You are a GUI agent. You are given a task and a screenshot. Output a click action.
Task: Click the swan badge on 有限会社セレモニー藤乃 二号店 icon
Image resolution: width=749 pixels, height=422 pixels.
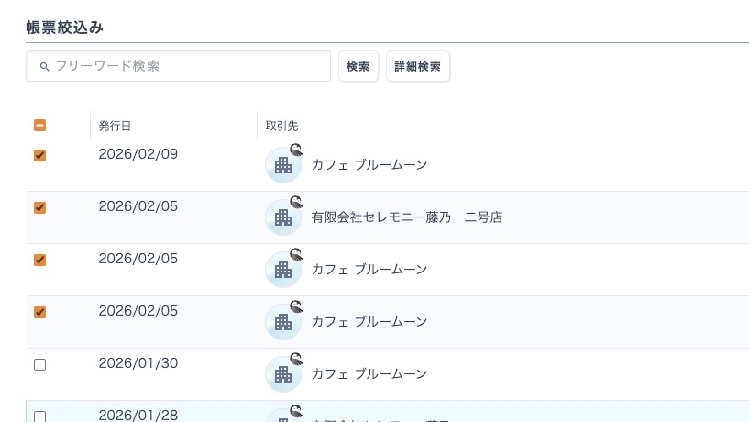tap(297, 202)
